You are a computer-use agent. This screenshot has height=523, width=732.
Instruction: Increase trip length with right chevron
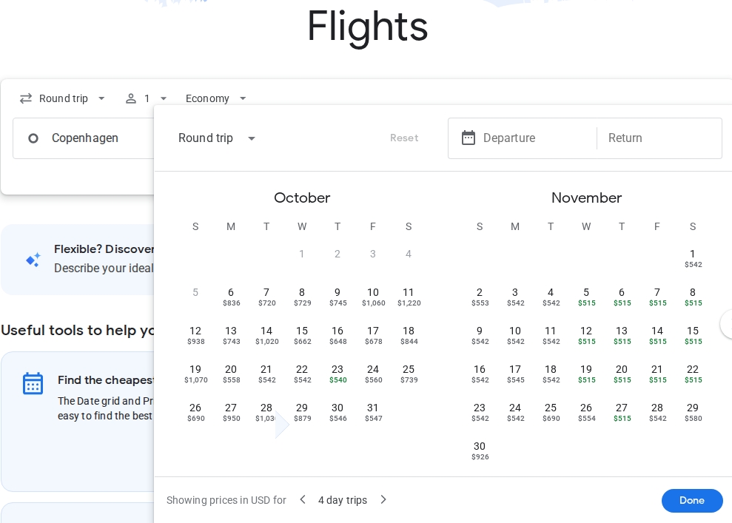[383, 499]
